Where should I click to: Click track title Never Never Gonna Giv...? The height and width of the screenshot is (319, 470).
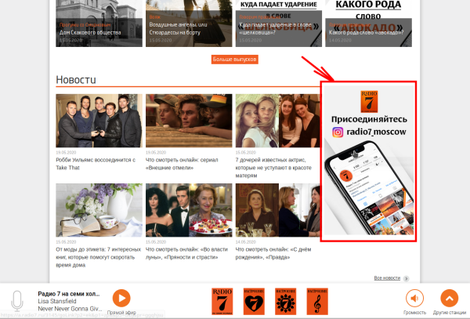click(70, 309)
